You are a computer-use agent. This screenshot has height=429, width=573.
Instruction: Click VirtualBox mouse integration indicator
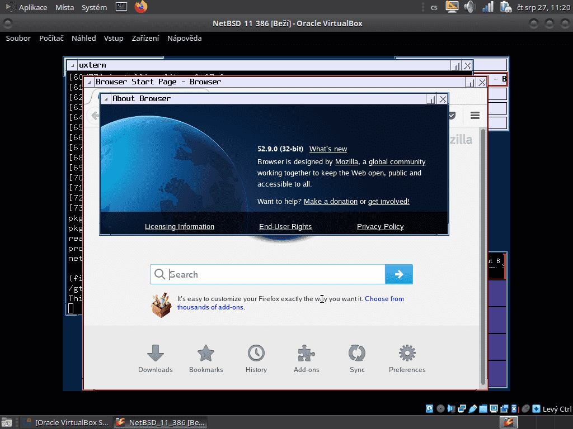525,408
